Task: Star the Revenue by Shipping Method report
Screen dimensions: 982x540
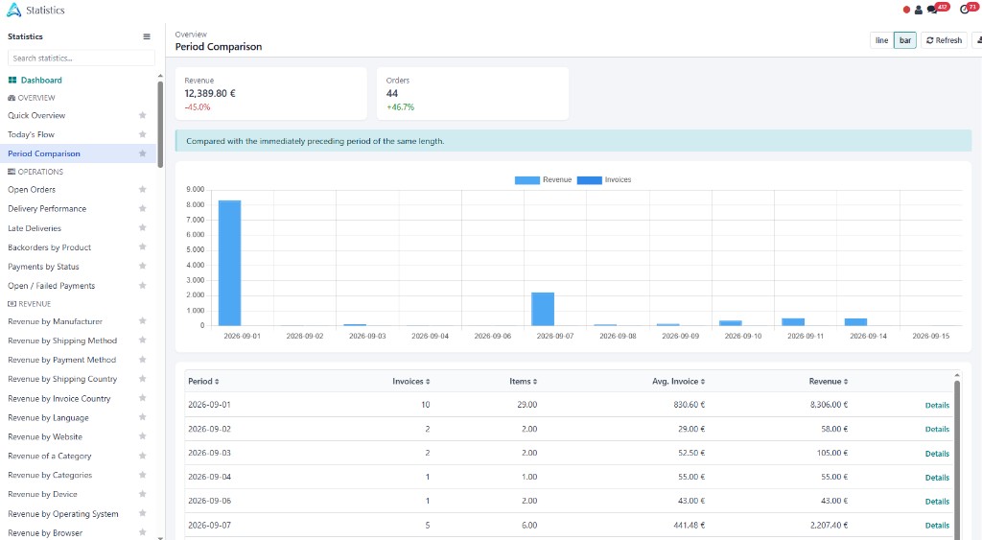Action: pos(142,340)
